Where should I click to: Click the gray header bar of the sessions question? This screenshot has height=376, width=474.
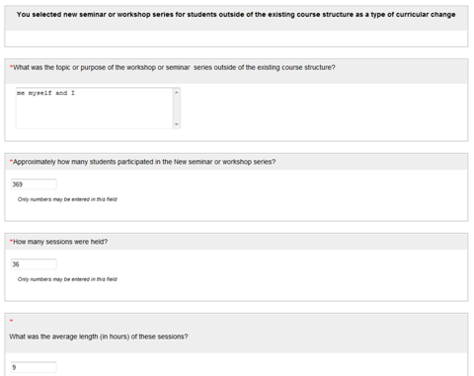tap(236, 242)
